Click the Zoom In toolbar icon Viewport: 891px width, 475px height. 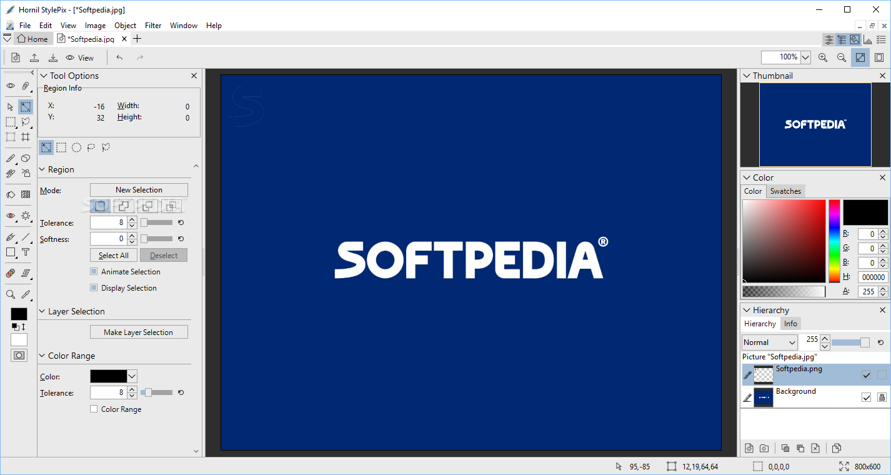pos(823,57)
